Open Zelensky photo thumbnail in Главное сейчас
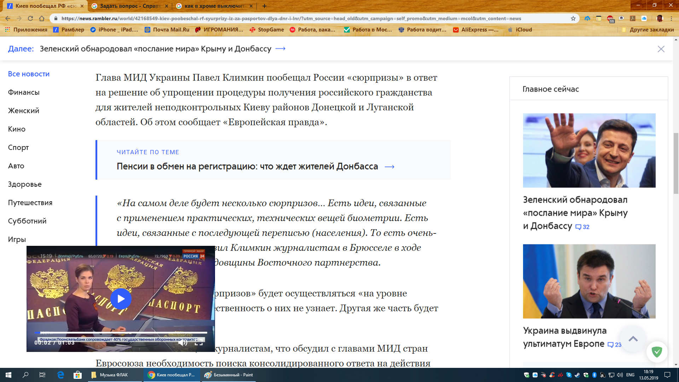This screenshot has height=382, width=679. pyautogui.click(x=589, y=150)
